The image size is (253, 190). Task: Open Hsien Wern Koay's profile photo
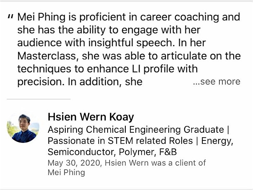click(23, 127)
